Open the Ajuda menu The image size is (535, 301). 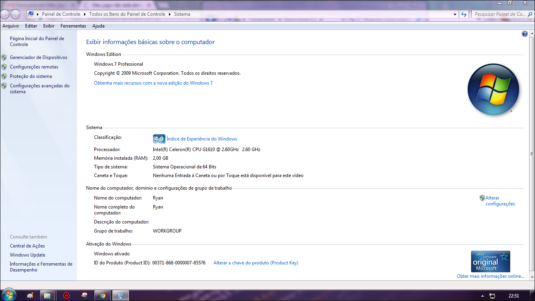click(98, 26)
